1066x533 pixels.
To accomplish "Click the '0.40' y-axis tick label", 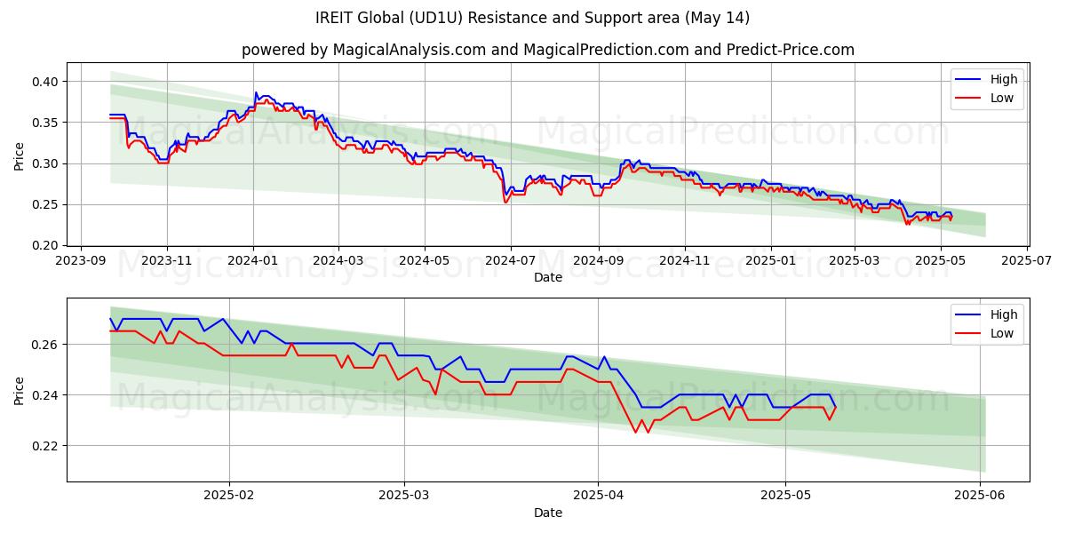I will (x=45, y=82).
